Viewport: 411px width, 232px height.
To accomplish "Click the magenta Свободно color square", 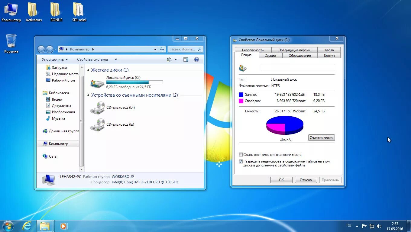I will pos(241,101).
